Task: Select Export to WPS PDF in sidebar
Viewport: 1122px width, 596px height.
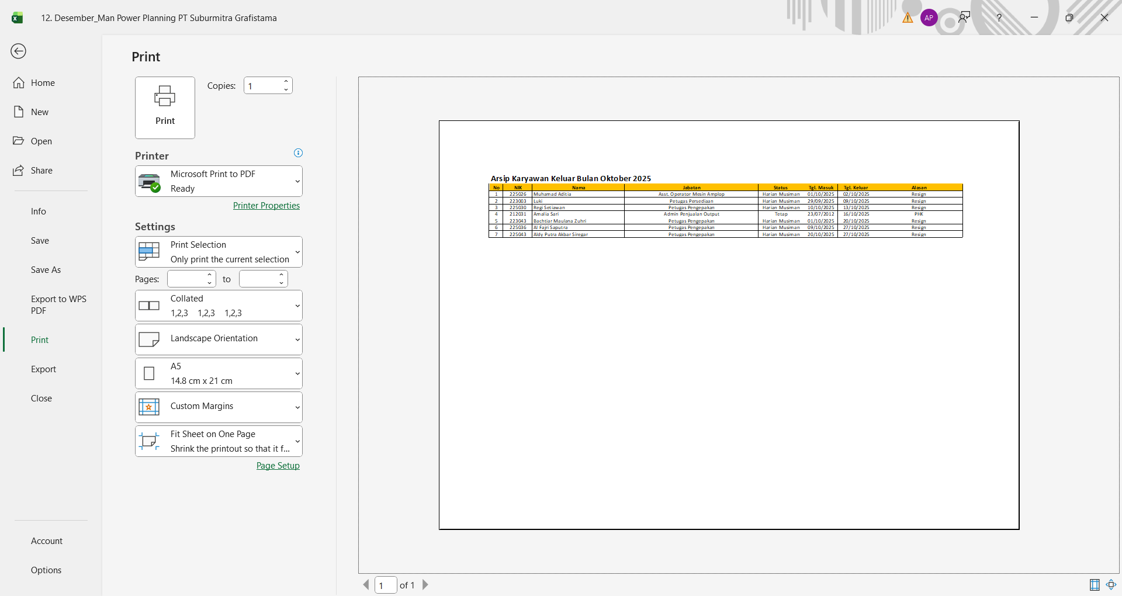Action: (58, 304)
